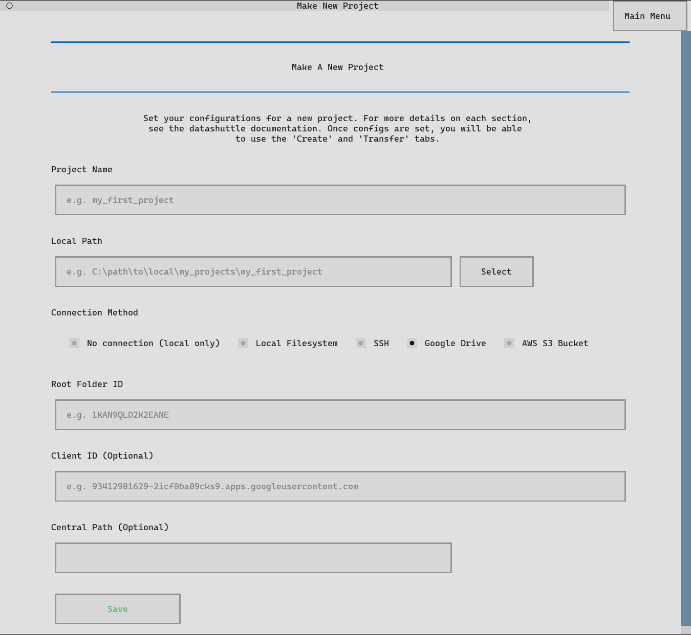This screenshot has height=635, width=691.
Task: Click the 'Make A New Project' banner heading
Action: tap(337, 67)
